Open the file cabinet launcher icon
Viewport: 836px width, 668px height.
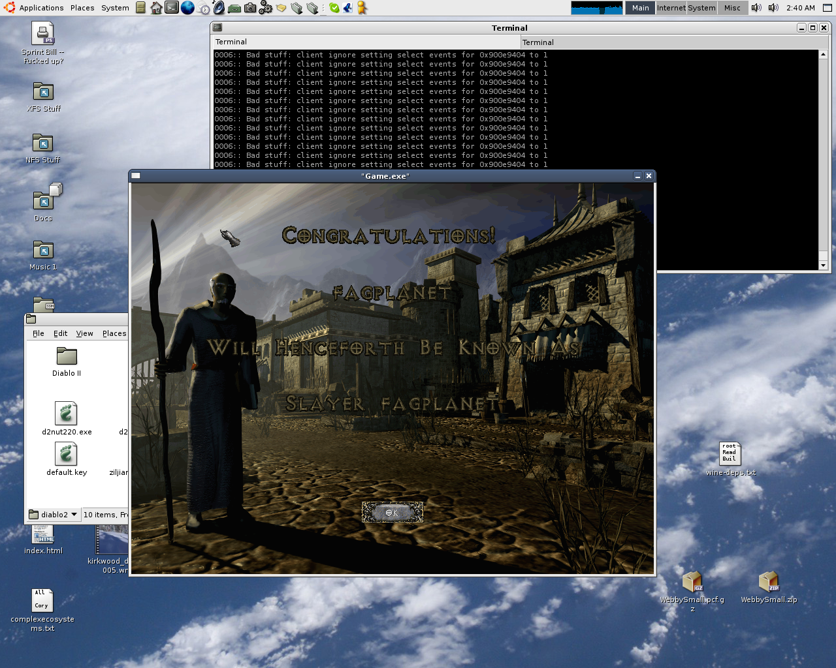[140, 8]
